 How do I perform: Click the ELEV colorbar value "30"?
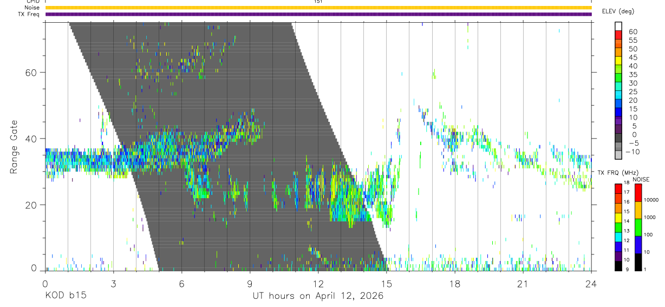[632, 83]
